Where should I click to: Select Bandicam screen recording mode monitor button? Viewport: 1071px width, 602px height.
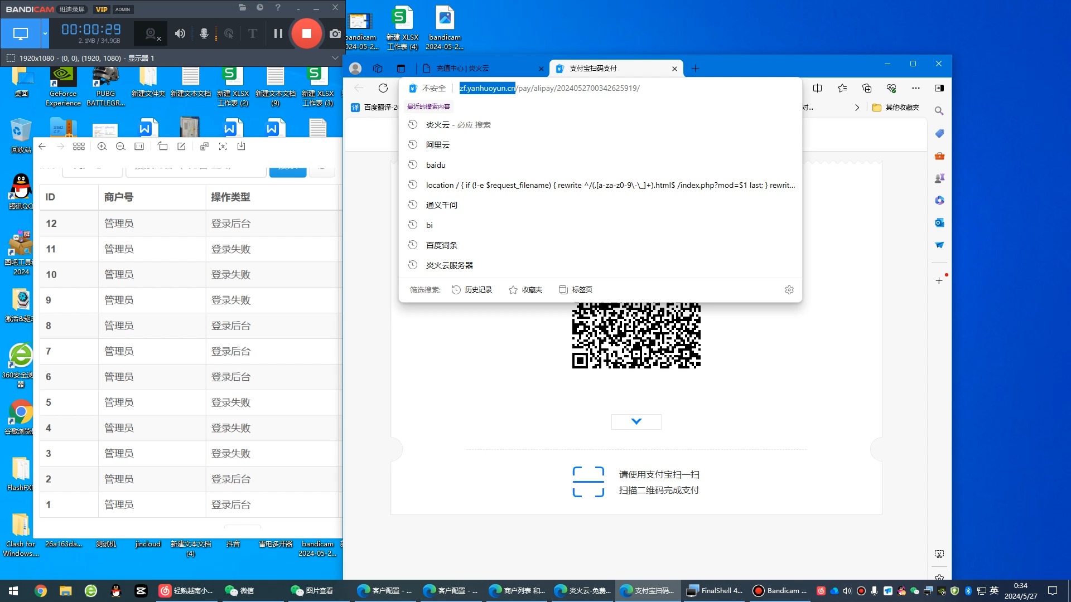(x=21, y=33)
